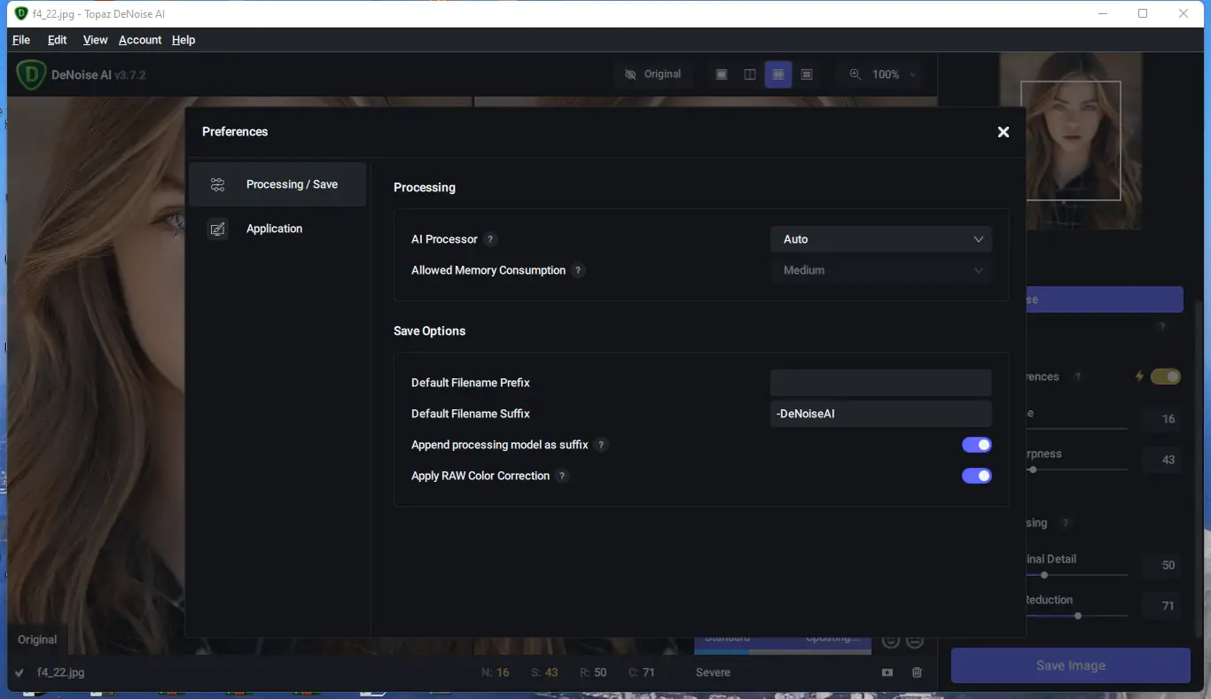Screen dimensions: 1211x699
Task: Click the Application tab pencil icon
Action: [x=217, y=229]
